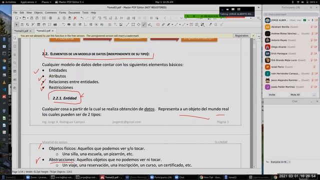The image size is (320, 180).
Task: Switch to the tema01.pdf tab
Action: [x=21, y=31]
